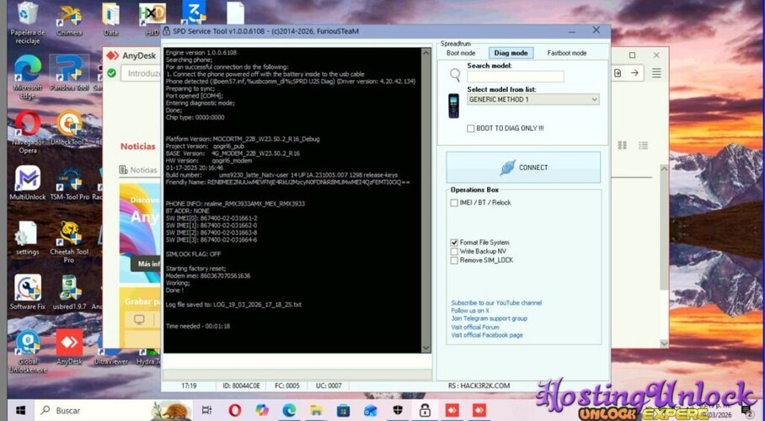Uncheck the Format File System option
Viewport: 765px width, 421px height.
click(455, 242)
